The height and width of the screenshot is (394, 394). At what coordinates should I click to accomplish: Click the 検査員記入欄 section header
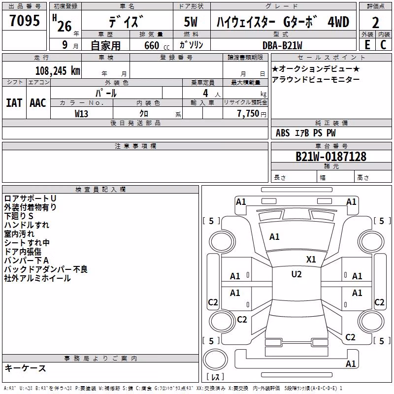pos(100,190)
